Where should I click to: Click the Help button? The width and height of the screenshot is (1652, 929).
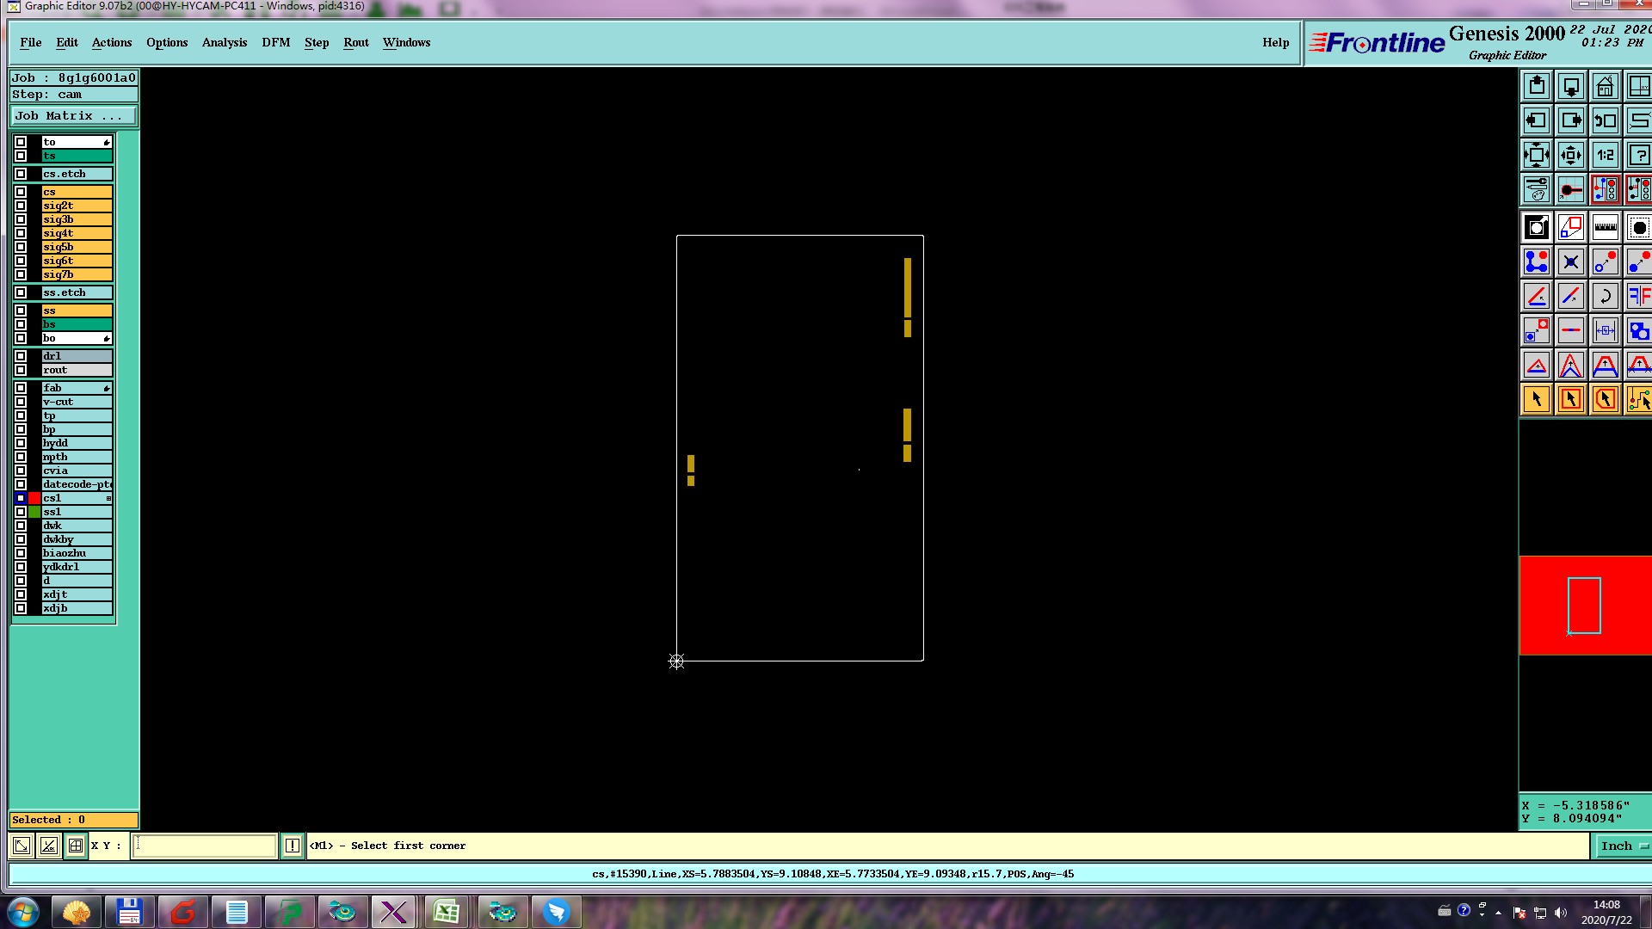point(1275,42)
